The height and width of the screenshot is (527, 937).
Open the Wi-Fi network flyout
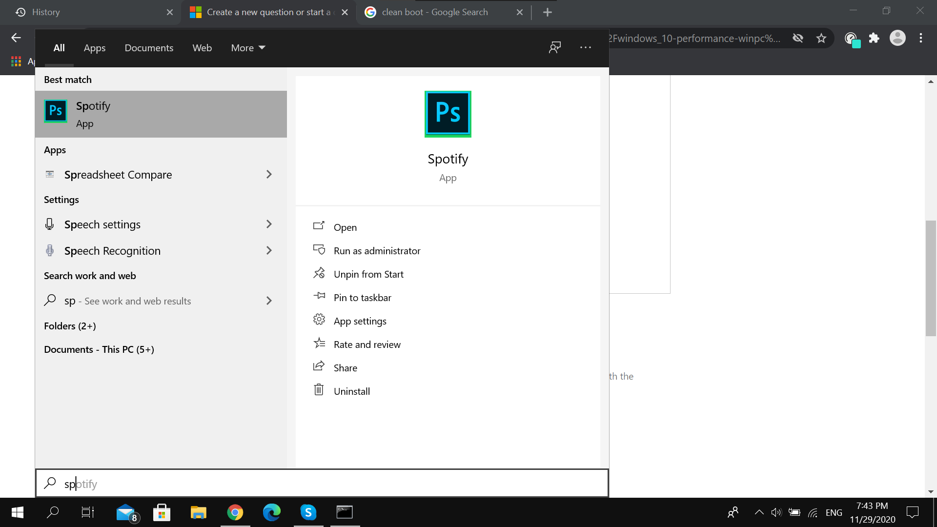pyautogui.click(x=813, y=512)
